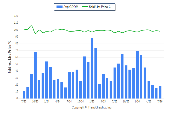Image resolution: width=169 pixels, height=114 pixels.
Task: Click the 4/25 x-axis label
Action: [103, 101]
